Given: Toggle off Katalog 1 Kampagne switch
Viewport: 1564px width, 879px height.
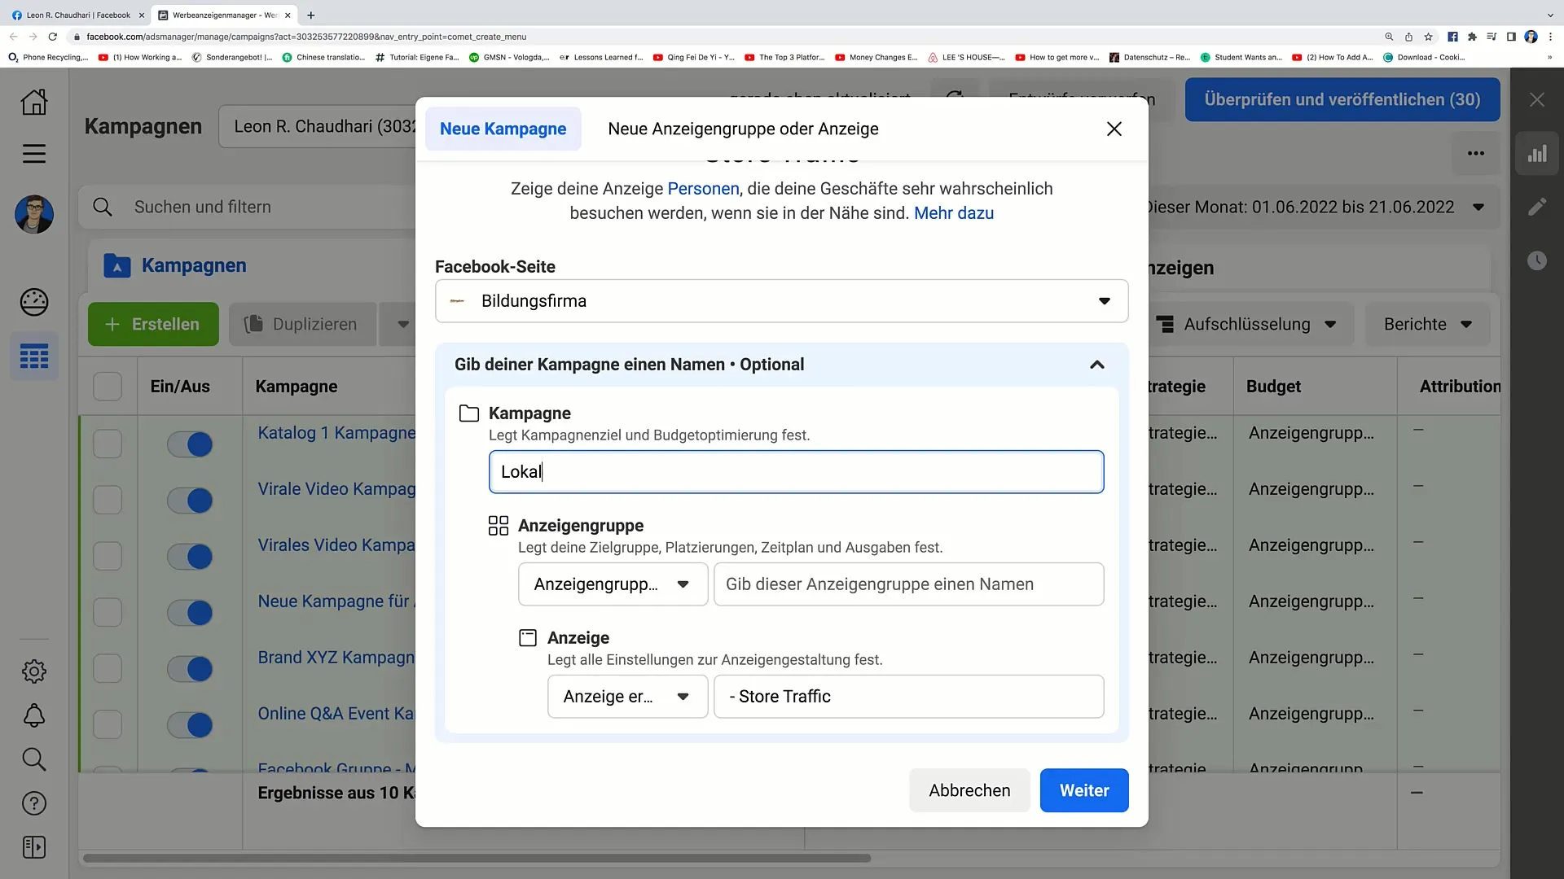Looking at the screenshot, I should (190, 444).
